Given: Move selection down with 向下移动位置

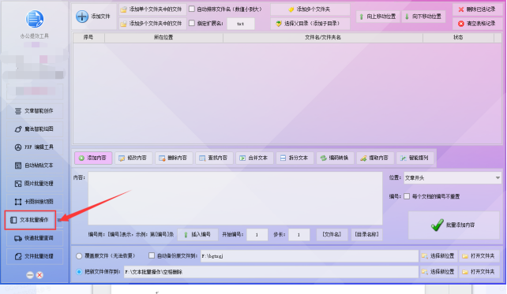Looking at the screenshot, I should coord(423,17).
